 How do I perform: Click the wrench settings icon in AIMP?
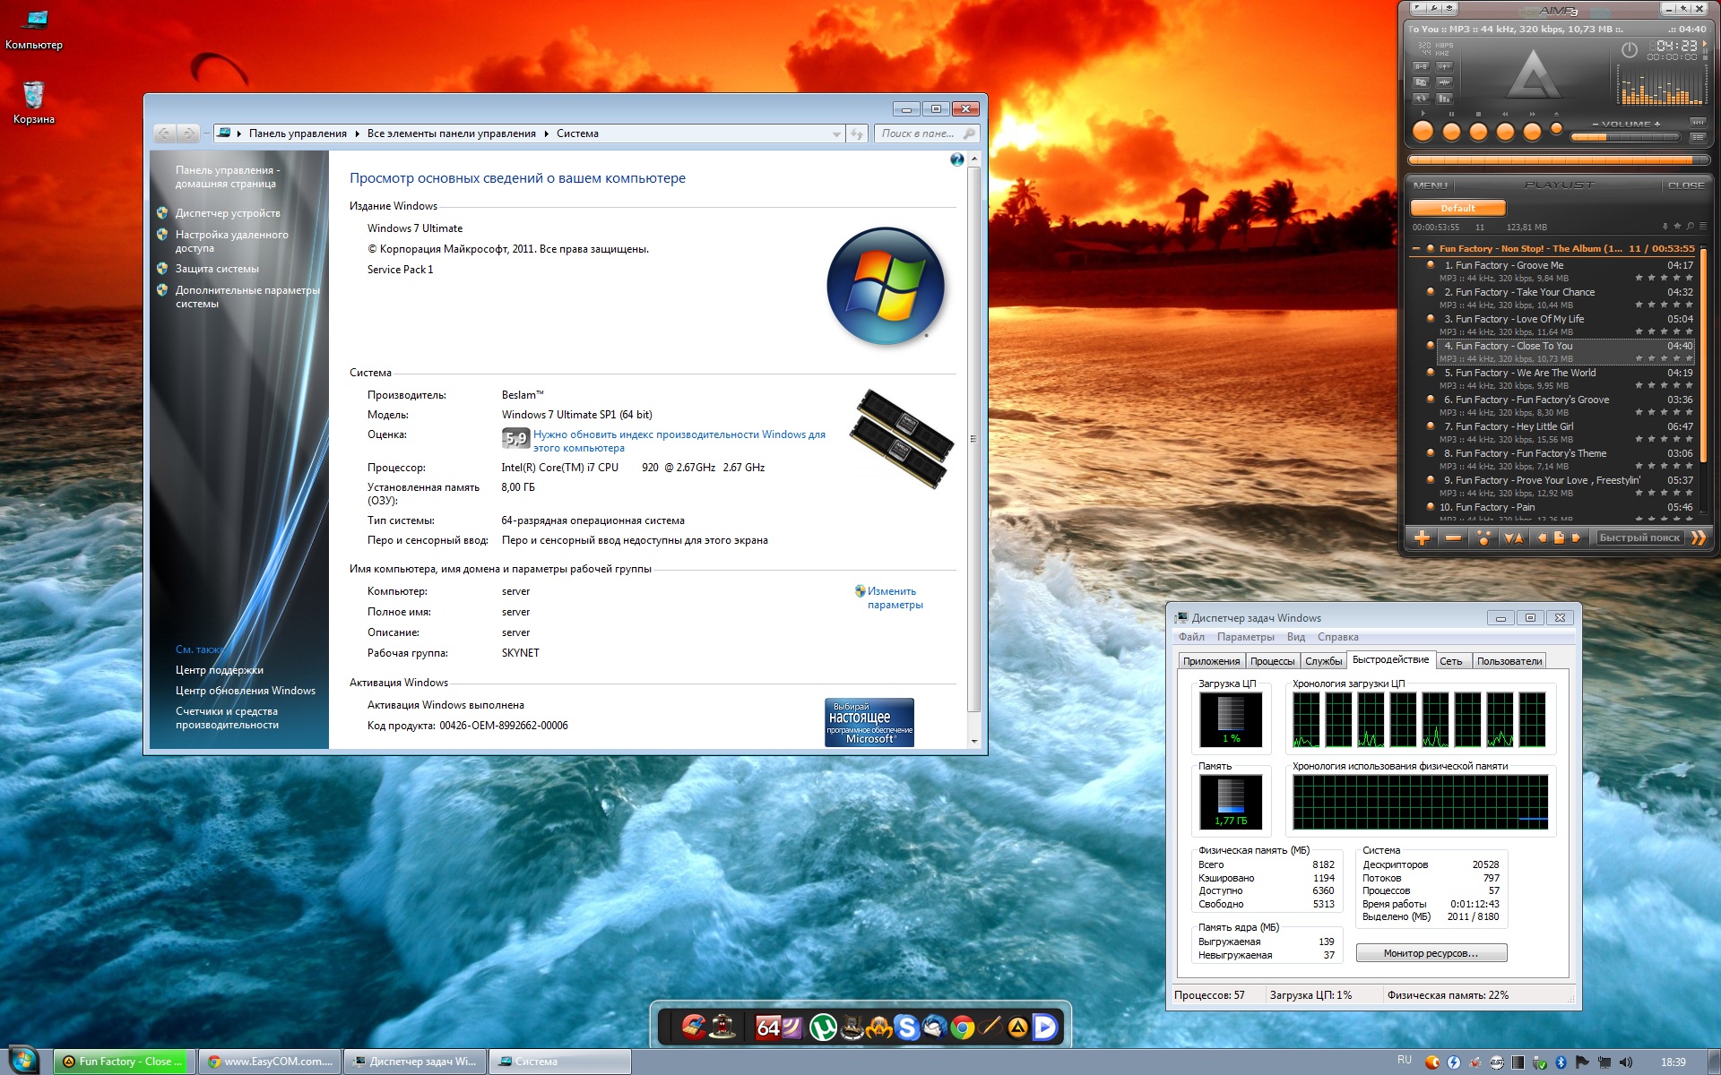click(x=1434, y=8)
